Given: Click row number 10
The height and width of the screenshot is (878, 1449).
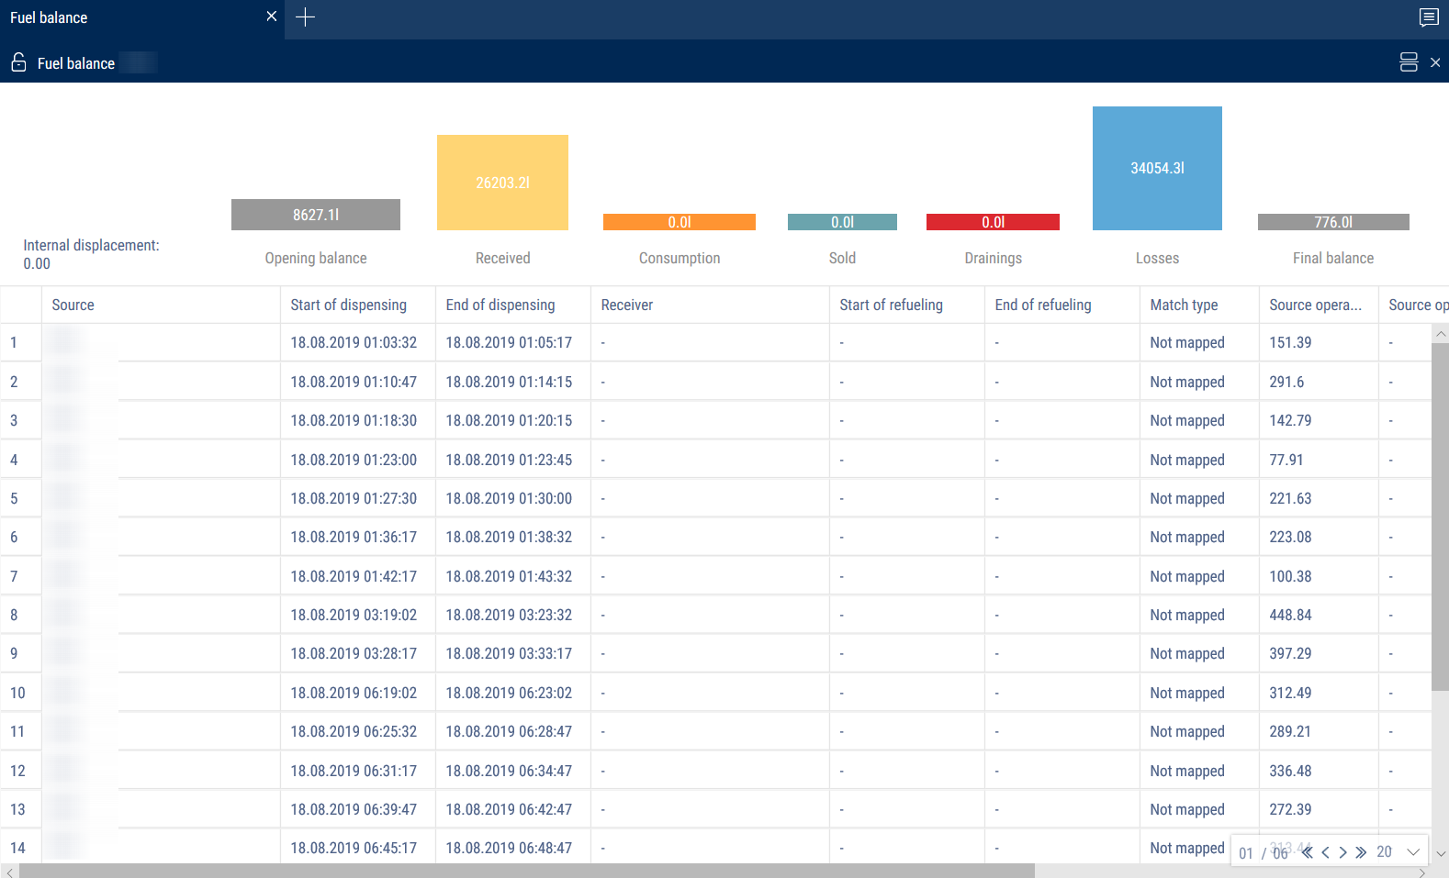Looking at the screenshot, I should tap(17, 693).
